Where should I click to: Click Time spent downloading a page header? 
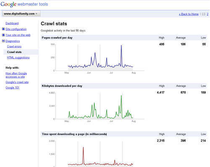pos(74,134)
